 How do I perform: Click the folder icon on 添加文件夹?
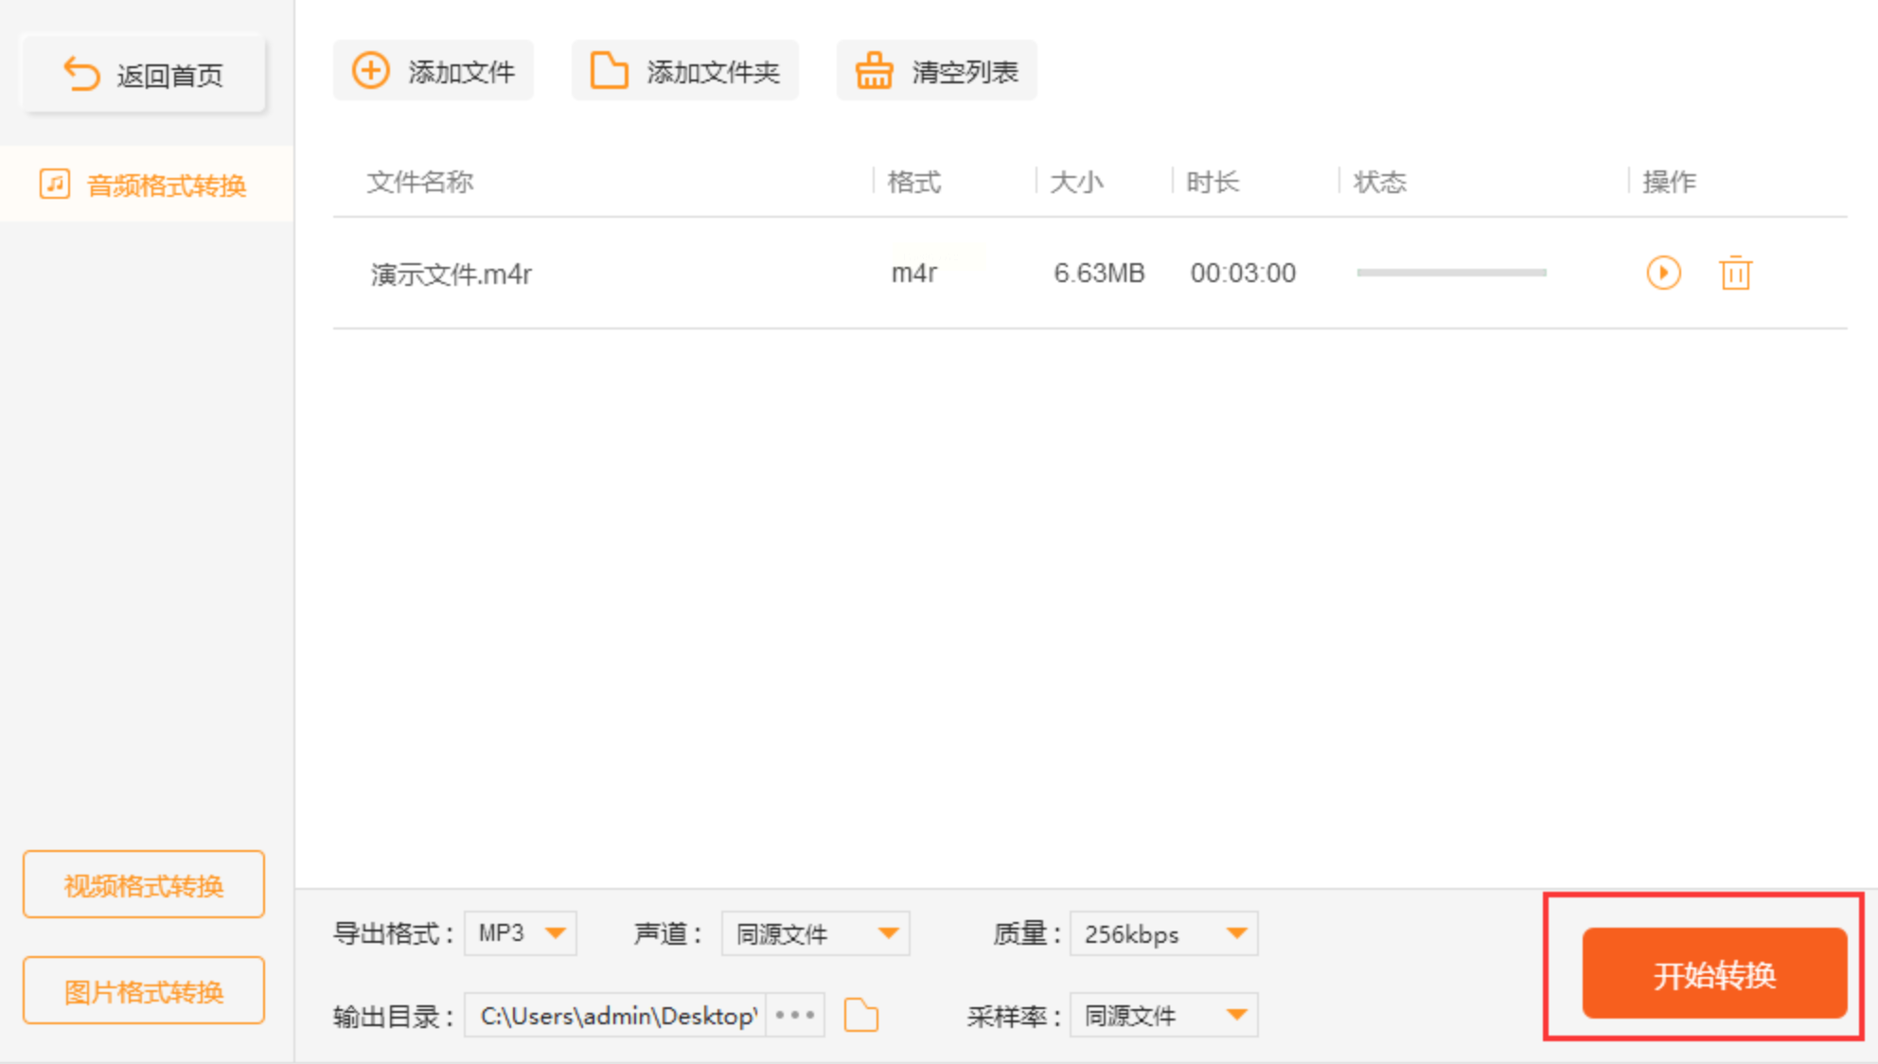(x=609, y=71)
